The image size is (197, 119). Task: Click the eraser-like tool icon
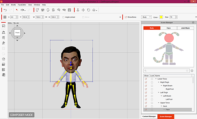29,10
